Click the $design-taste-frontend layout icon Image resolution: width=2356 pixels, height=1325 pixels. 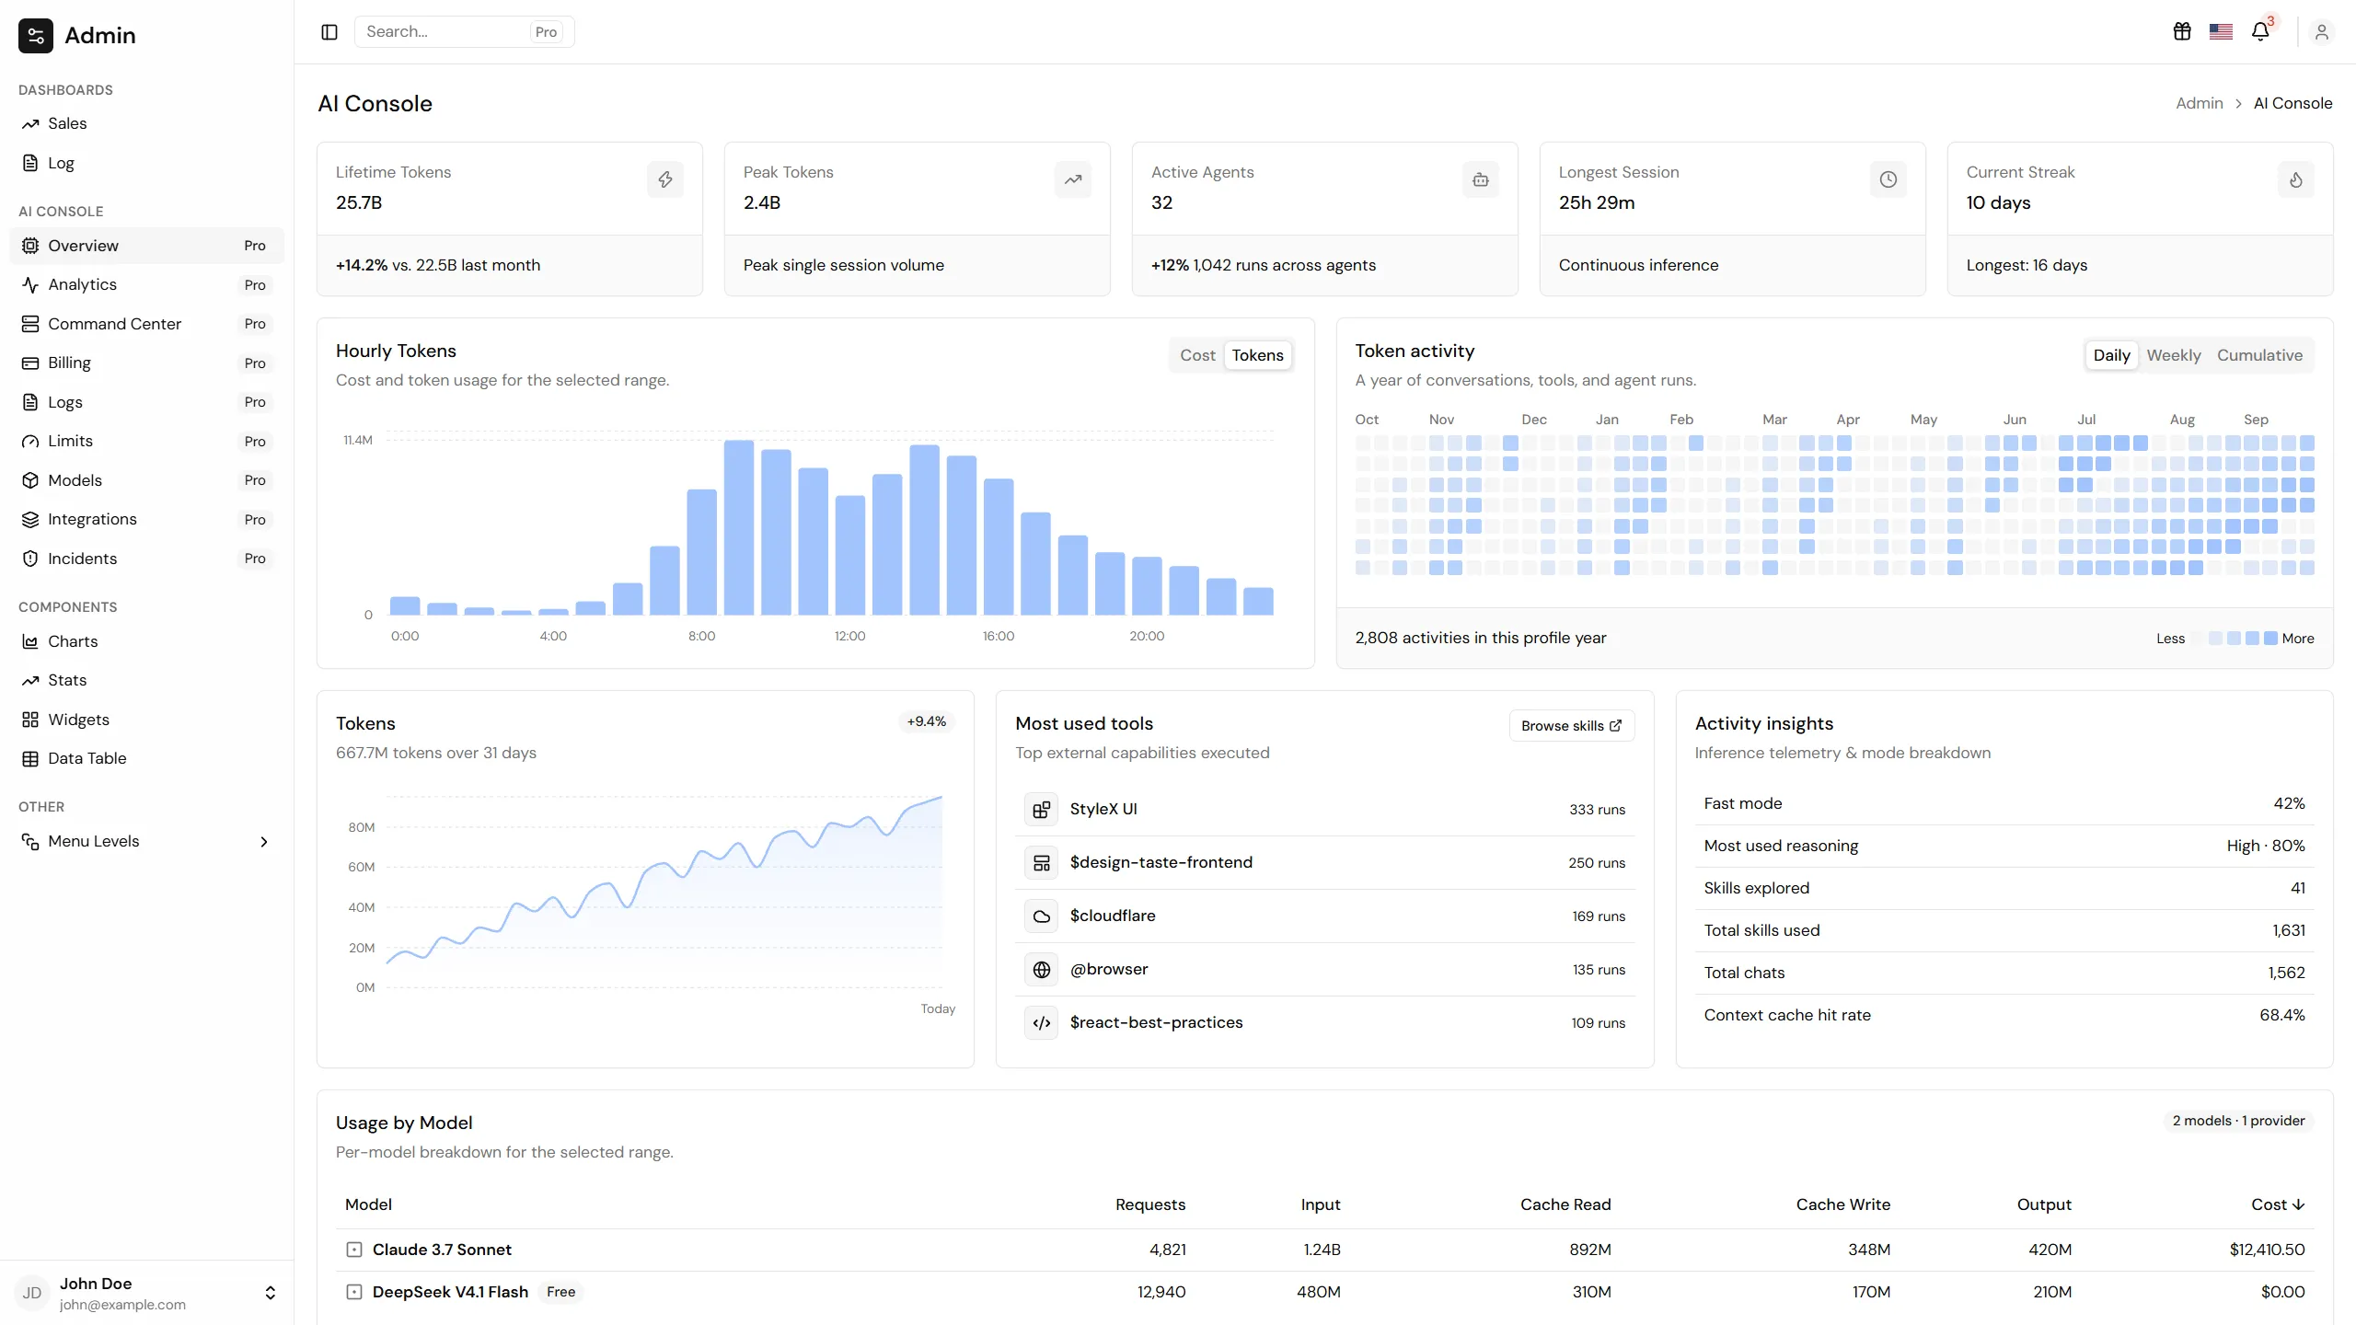(1042, 863)
